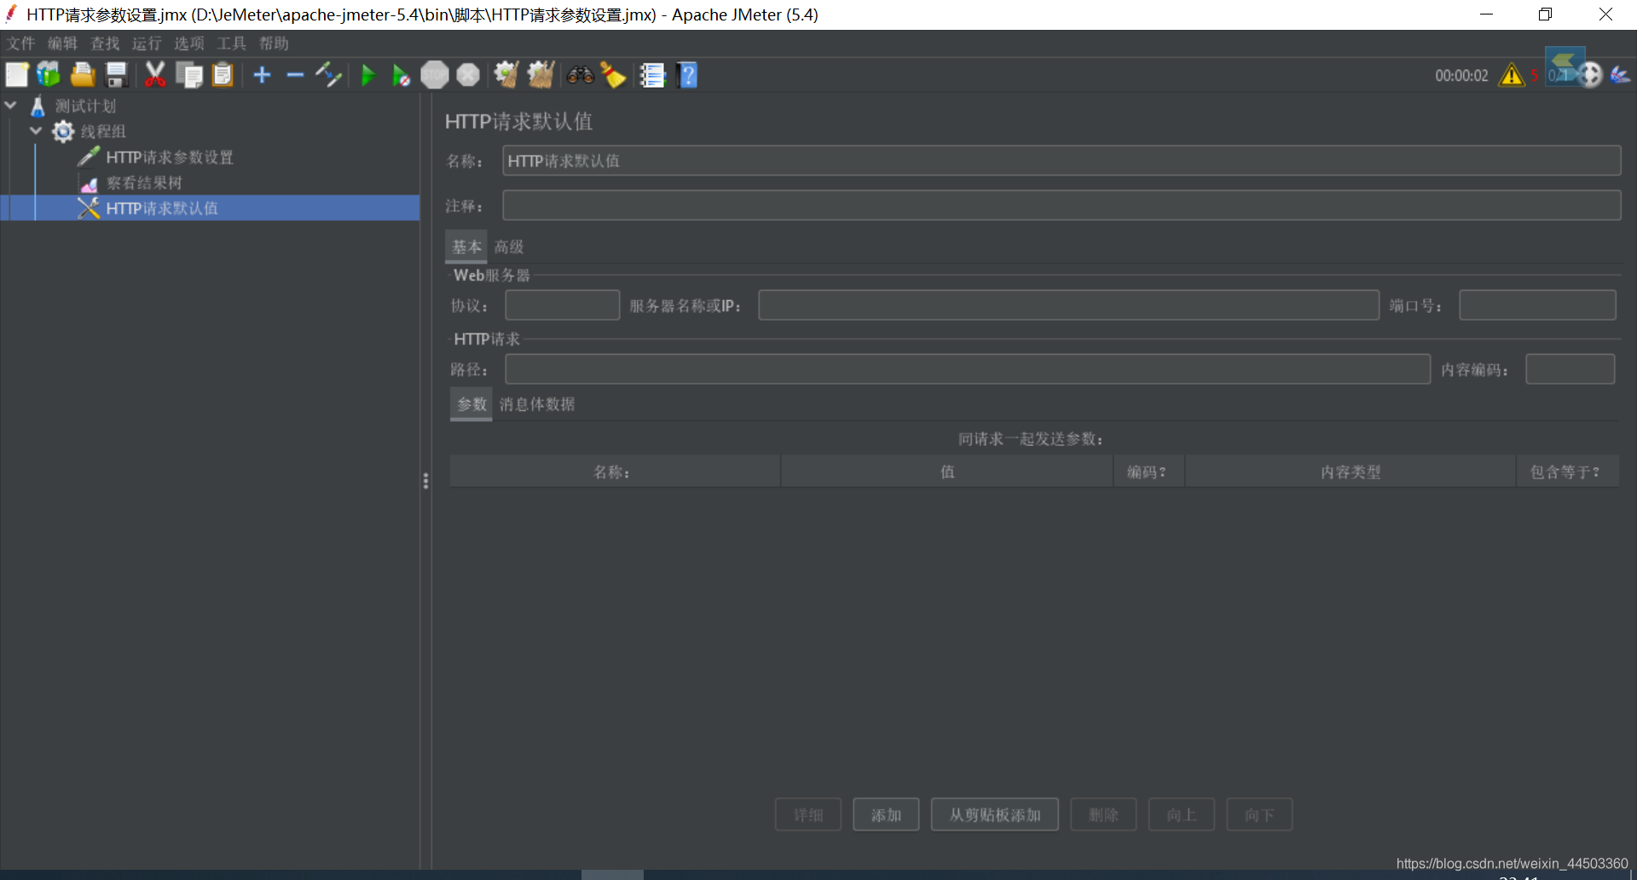
Task: Open the 编辑 menu
Action: [62, 43]
